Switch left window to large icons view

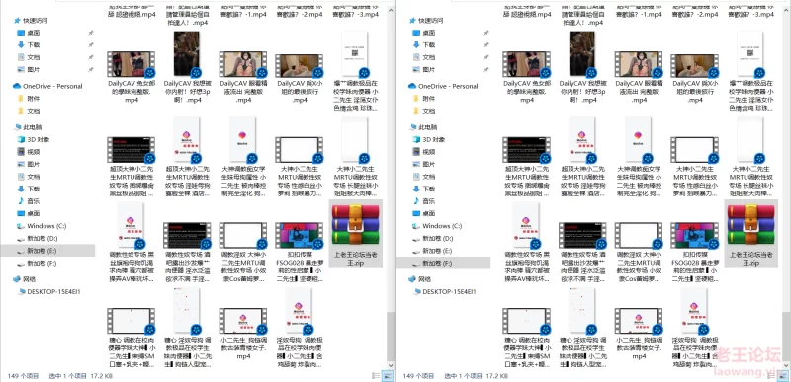(x=388, y=375)
